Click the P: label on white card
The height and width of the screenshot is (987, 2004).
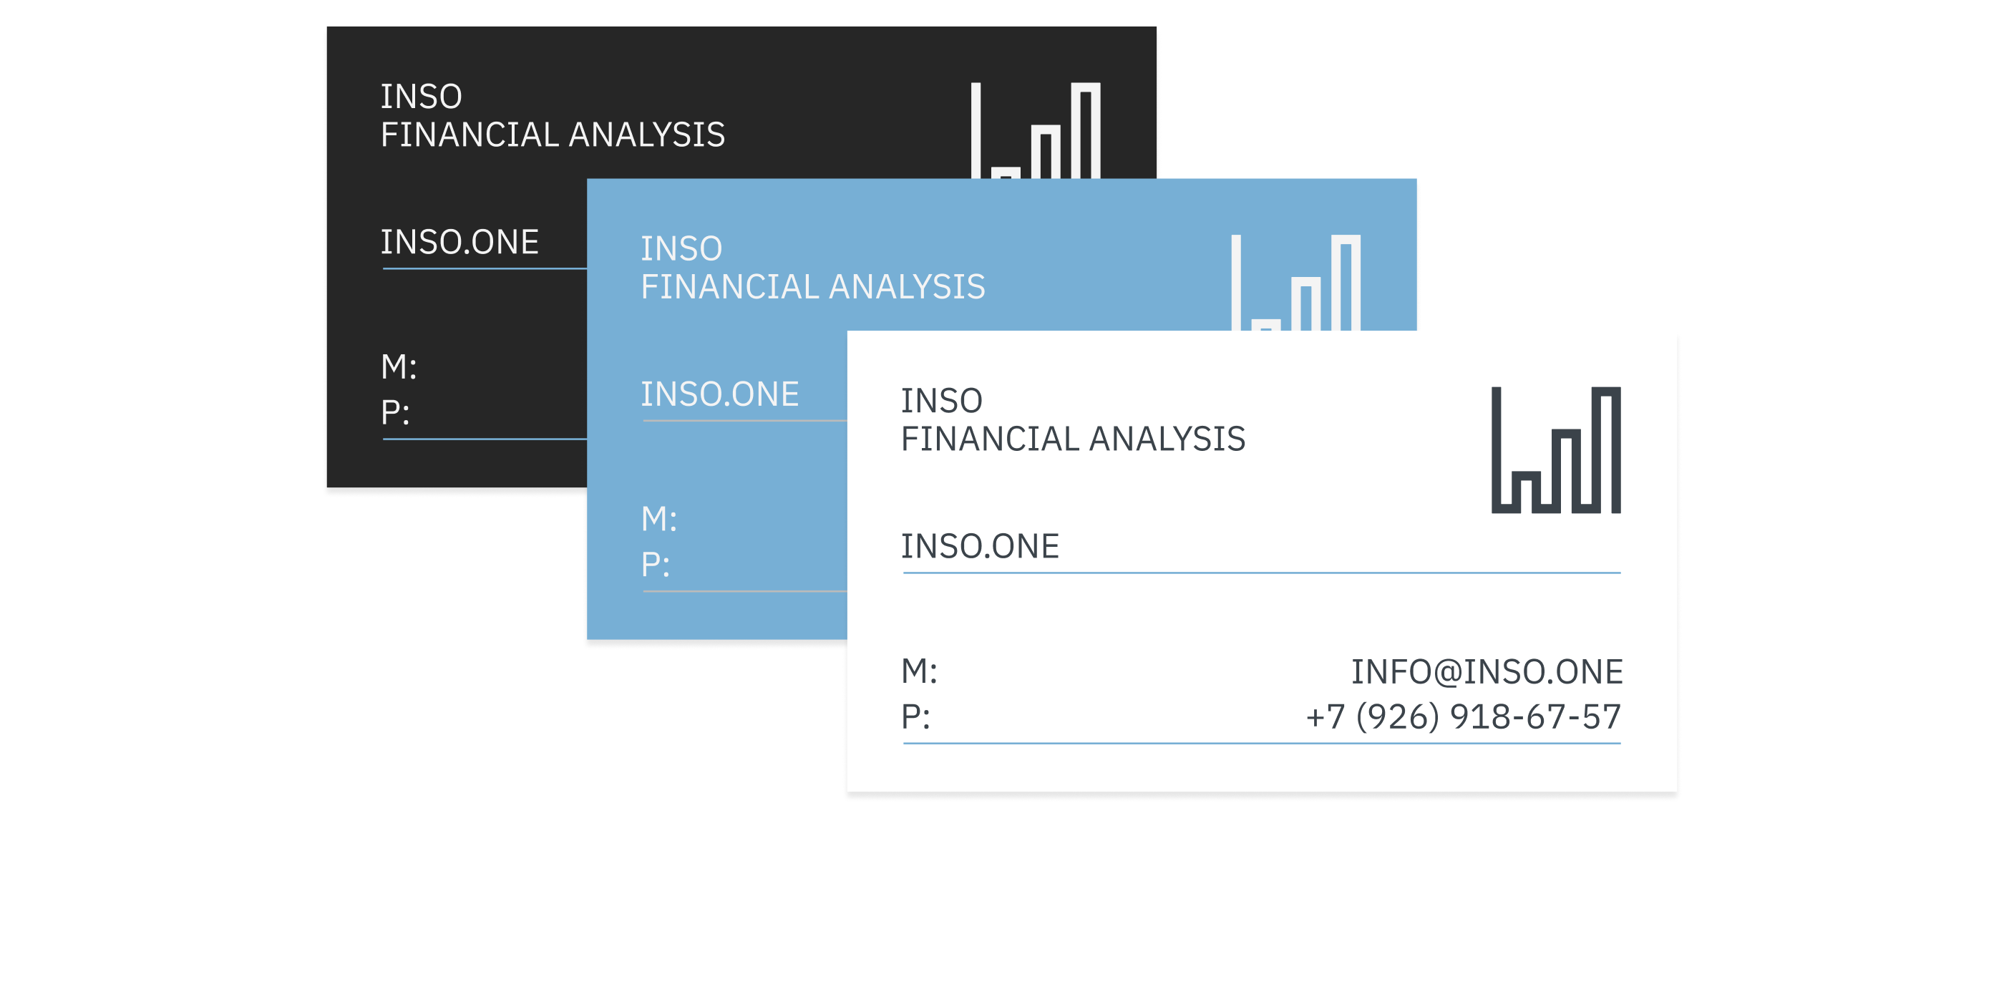(x=915, y=716)
